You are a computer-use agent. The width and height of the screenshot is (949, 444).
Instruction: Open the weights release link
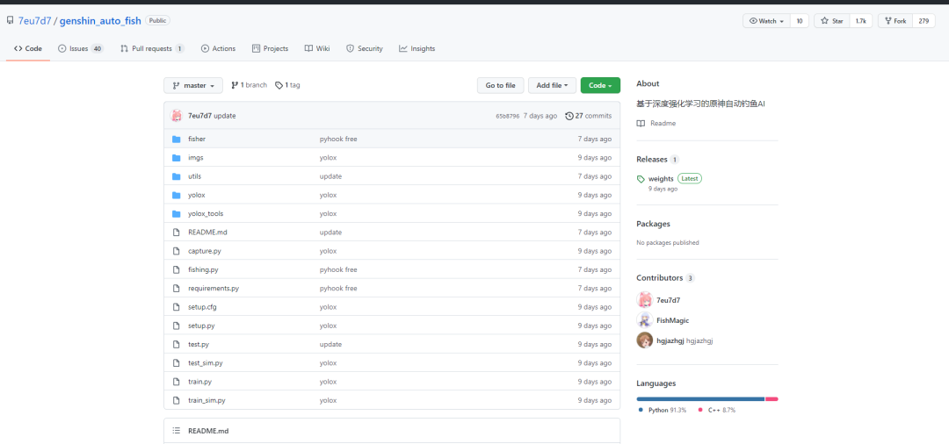(661, 179)
